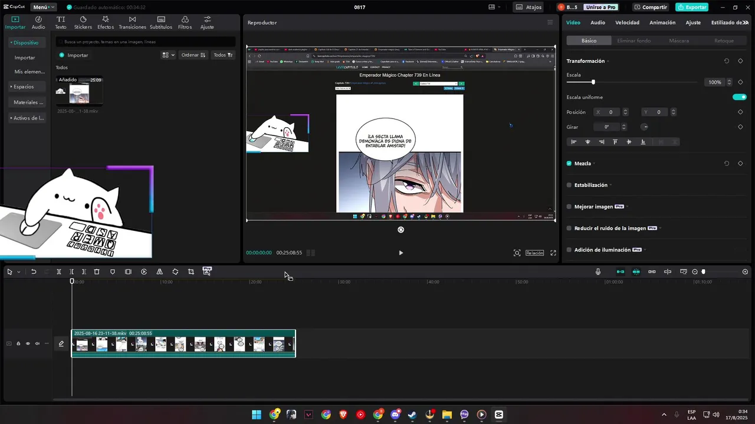The height and width of the screenshot is (424, 755).
Task: Click the align left icon in Transformación
Action: click(x=574, y=142)
